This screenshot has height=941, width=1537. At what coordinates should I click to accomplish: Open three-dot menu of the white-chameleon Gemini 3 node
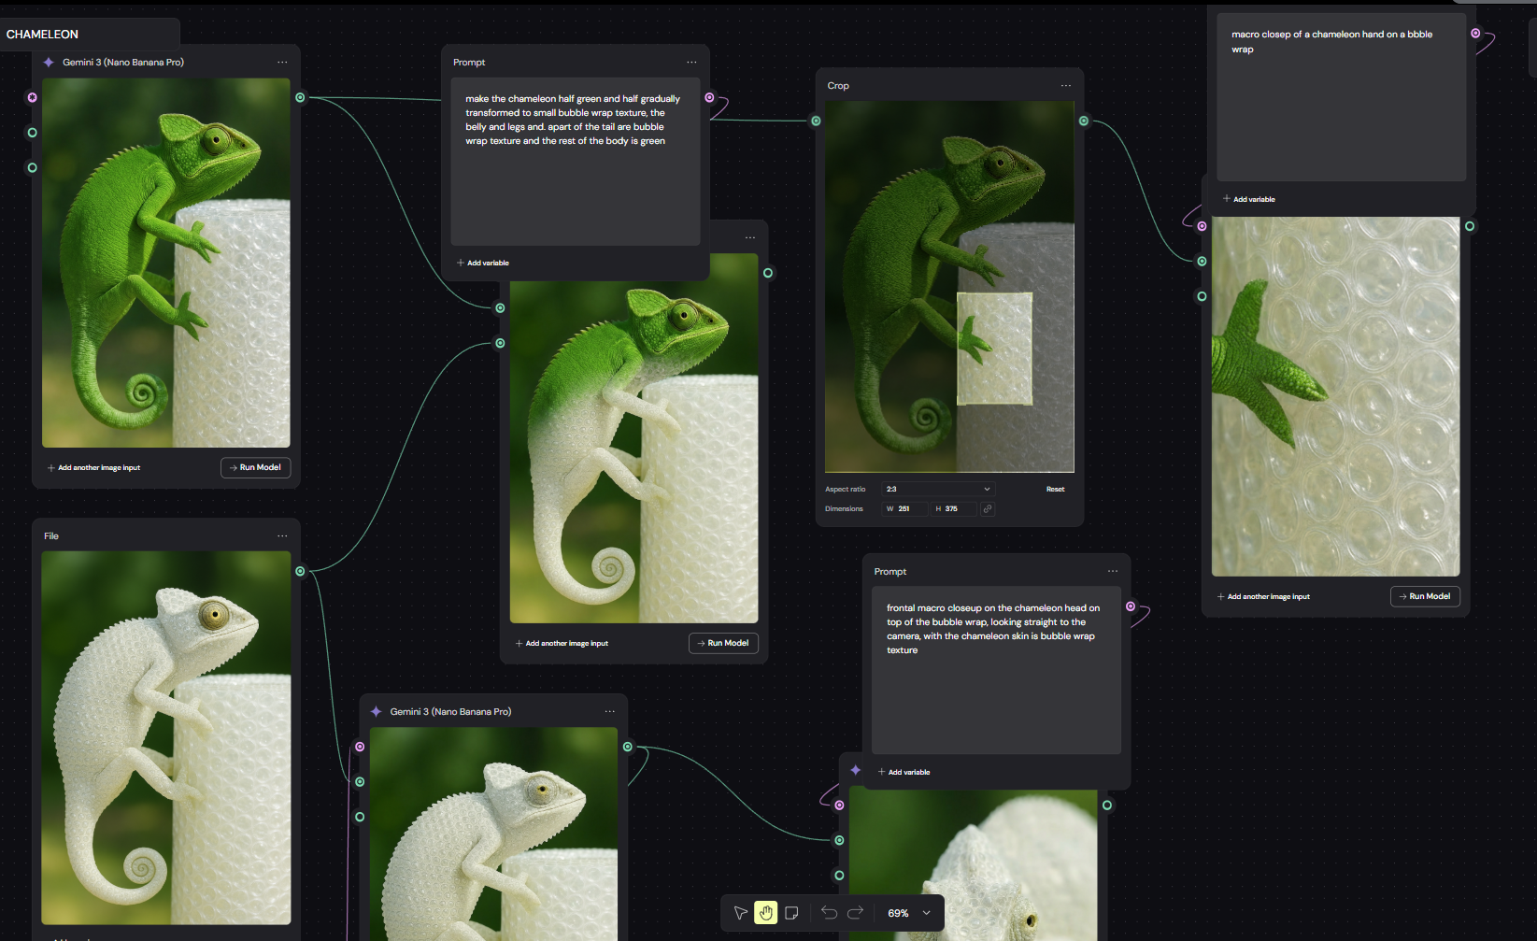point(610,712)
